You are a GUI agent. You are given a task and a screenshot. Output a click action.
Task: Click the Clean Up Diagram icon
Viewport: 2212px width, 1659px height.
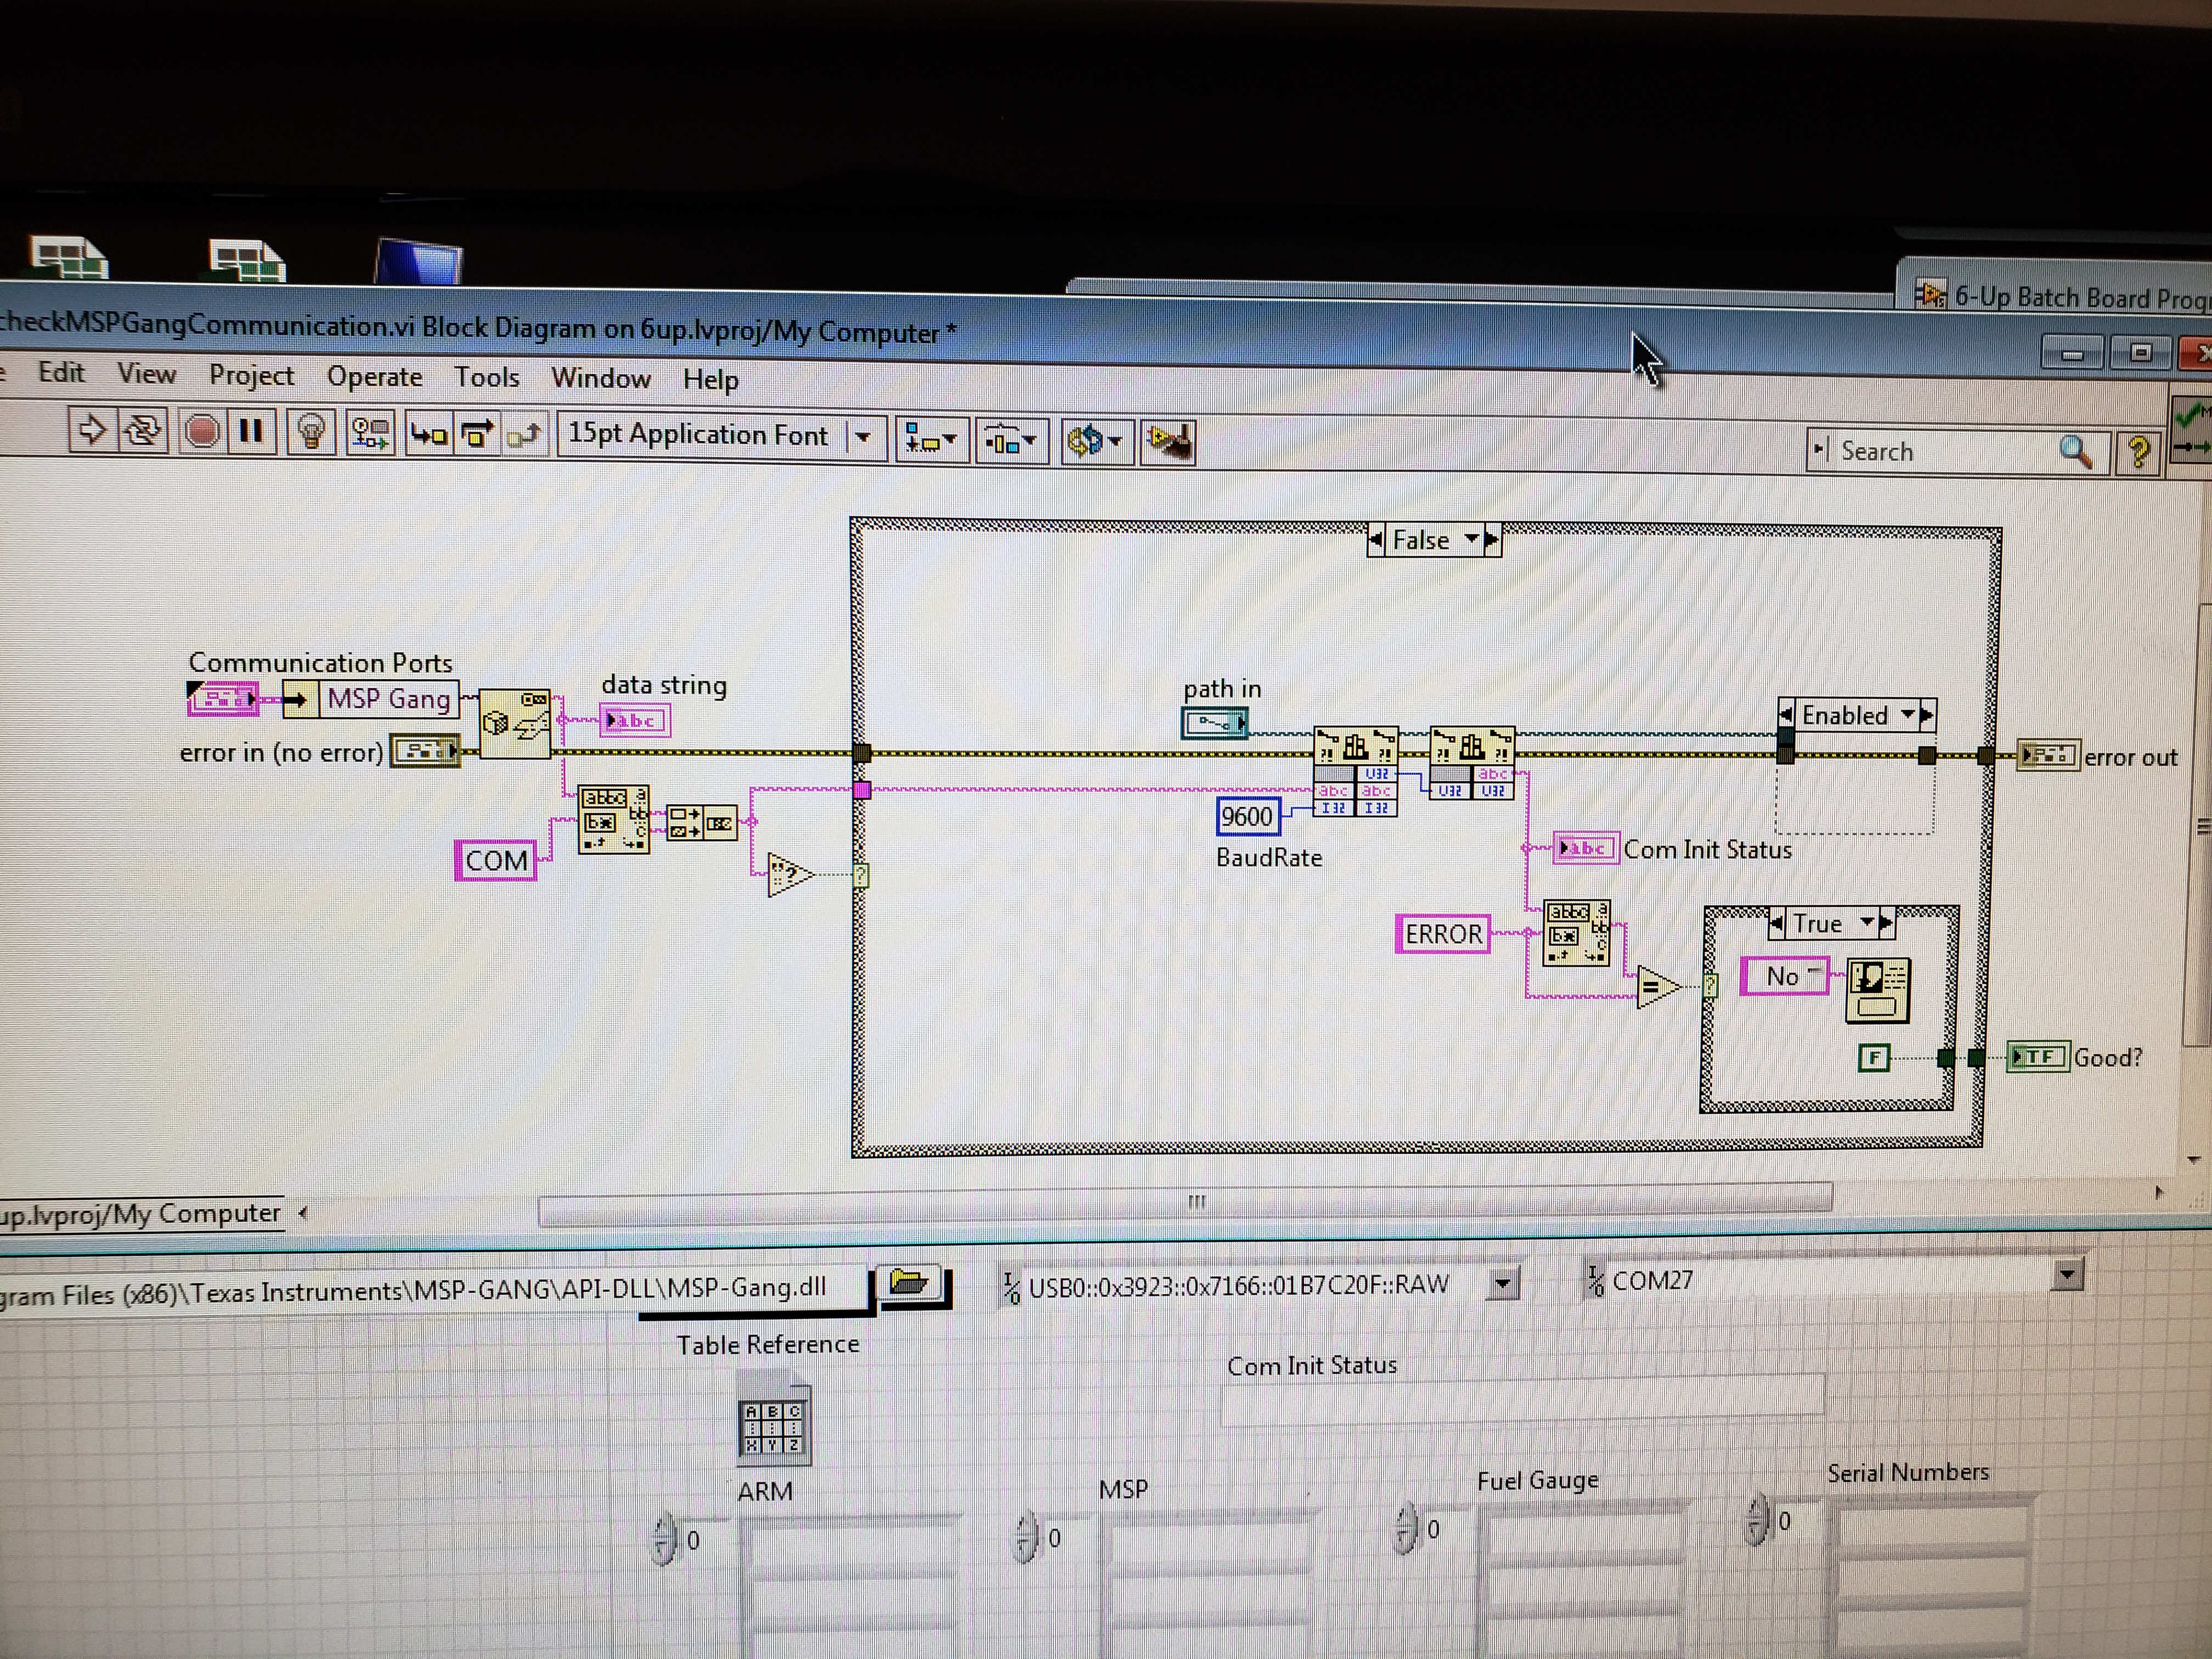(1168, 441)
